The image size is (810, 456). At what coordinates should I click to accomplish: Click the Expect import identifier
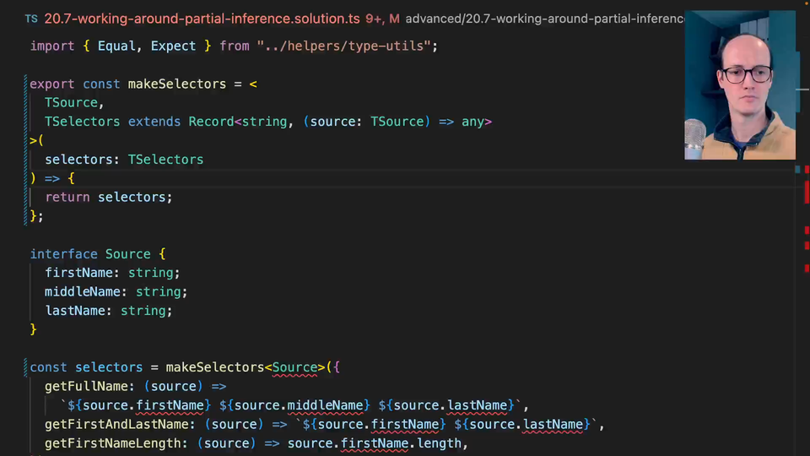pyautogui.click(x=173, y=46)
